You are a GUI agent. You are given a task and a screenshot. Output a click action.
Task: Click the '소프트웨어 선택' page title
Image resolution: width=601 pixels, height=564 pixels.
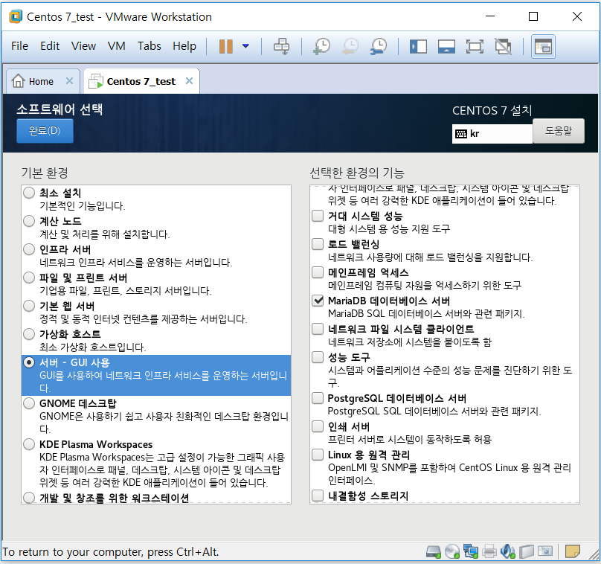click(x=60, y=109)
